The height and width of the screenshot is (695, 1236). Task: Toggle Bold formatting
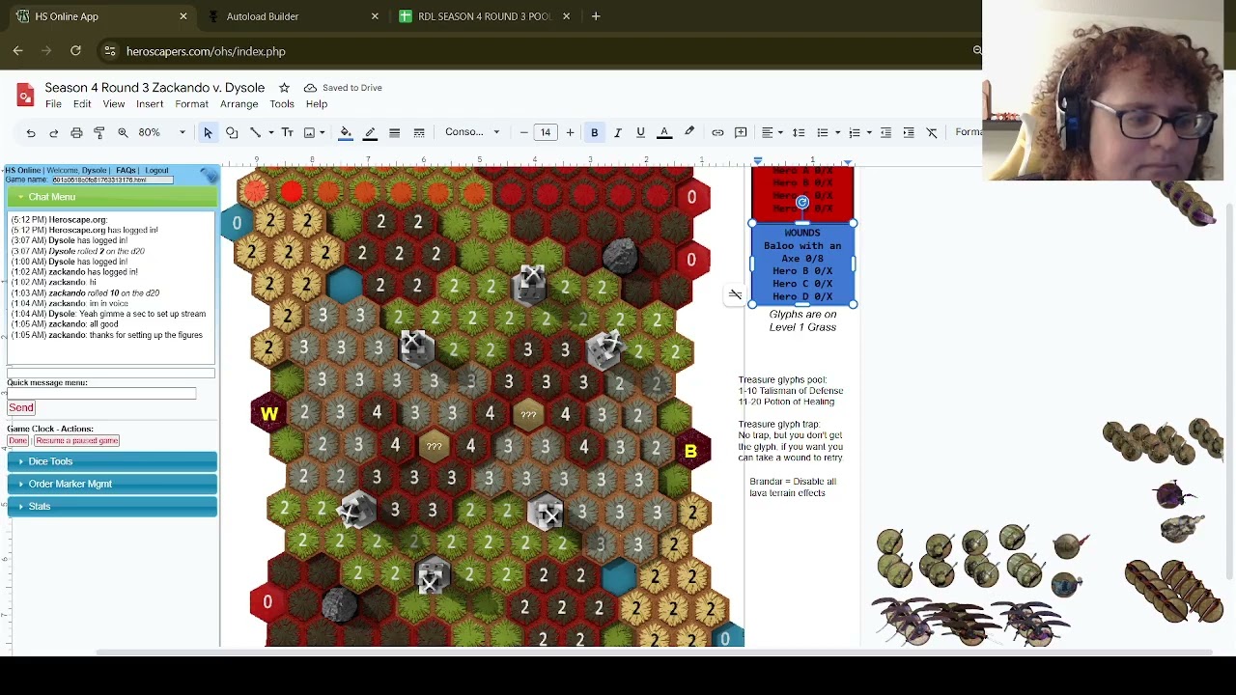(x=594, y=132)
